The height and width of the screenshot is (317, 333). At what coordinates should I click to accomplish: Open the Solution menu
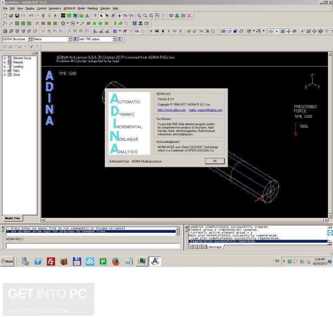coord(105,9)
